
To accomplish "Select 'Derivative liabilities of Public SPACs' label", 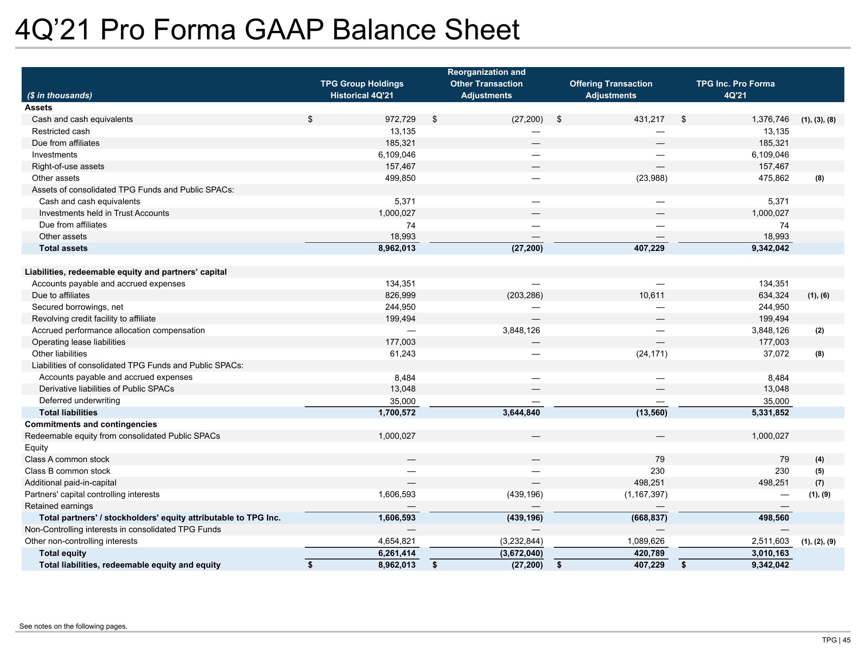I will (107, 389).
